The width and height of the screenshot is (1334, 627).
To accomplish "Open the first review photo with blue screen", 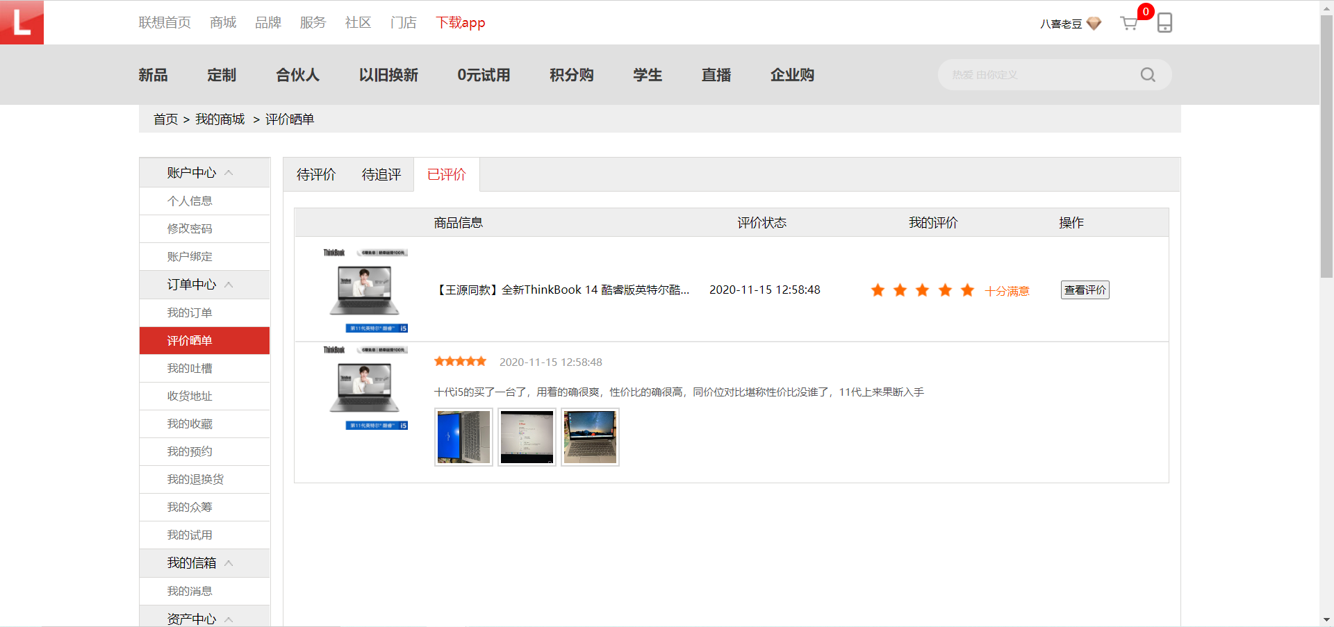I will click(x=463, y=437).
